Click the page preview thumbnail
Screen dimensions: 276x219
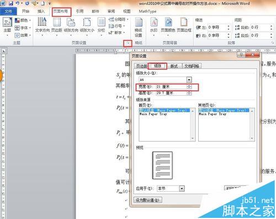(x=162, y=165)
